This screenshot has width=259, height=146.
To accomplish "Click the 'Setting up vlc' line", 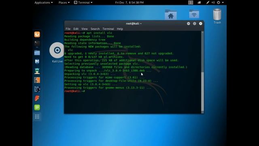I will coord(91,84).
